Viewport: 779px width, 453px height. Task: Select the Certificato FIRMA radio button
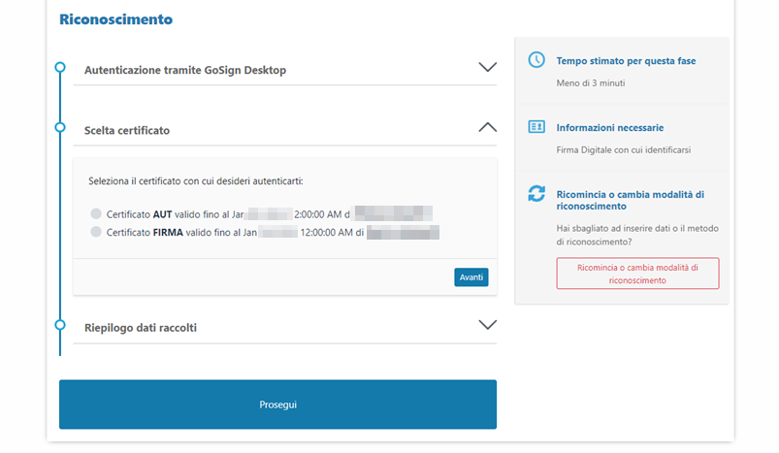click(x=96, y=232)
